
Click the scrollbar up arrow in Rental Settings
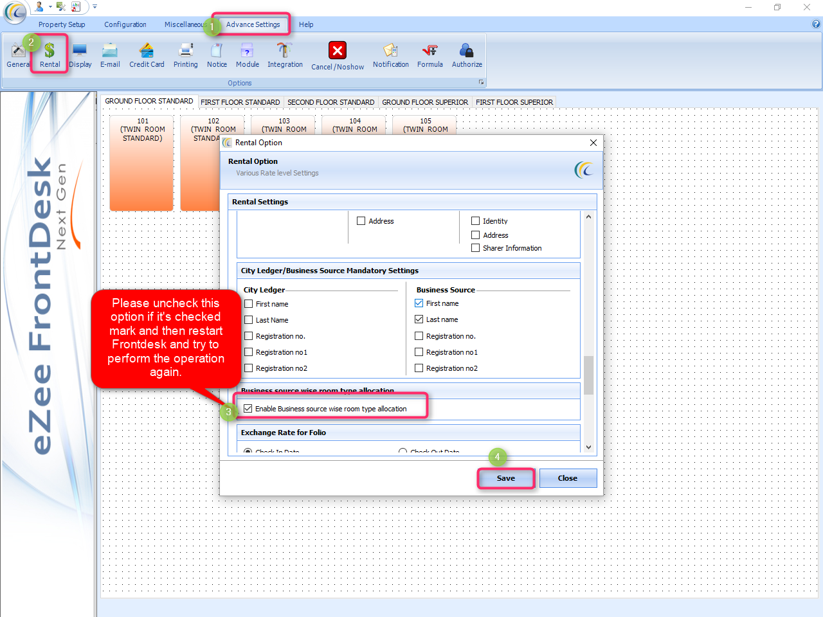[x=588, y=217]
